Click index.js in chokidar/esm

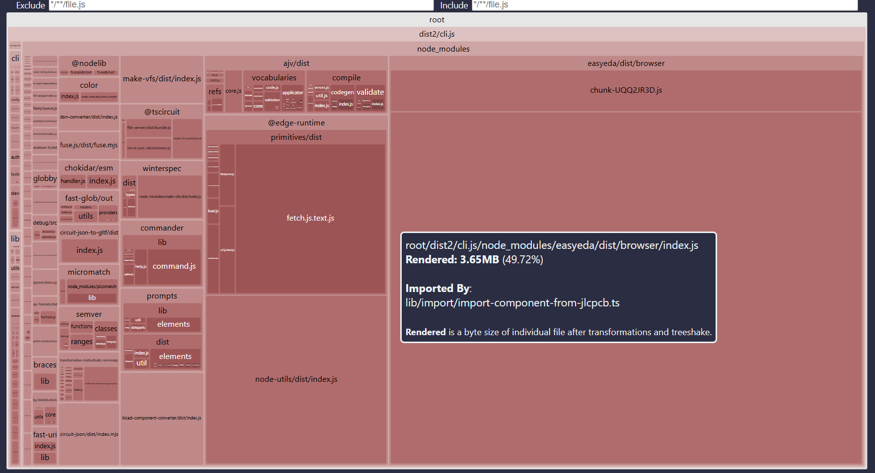click(102, 181)
